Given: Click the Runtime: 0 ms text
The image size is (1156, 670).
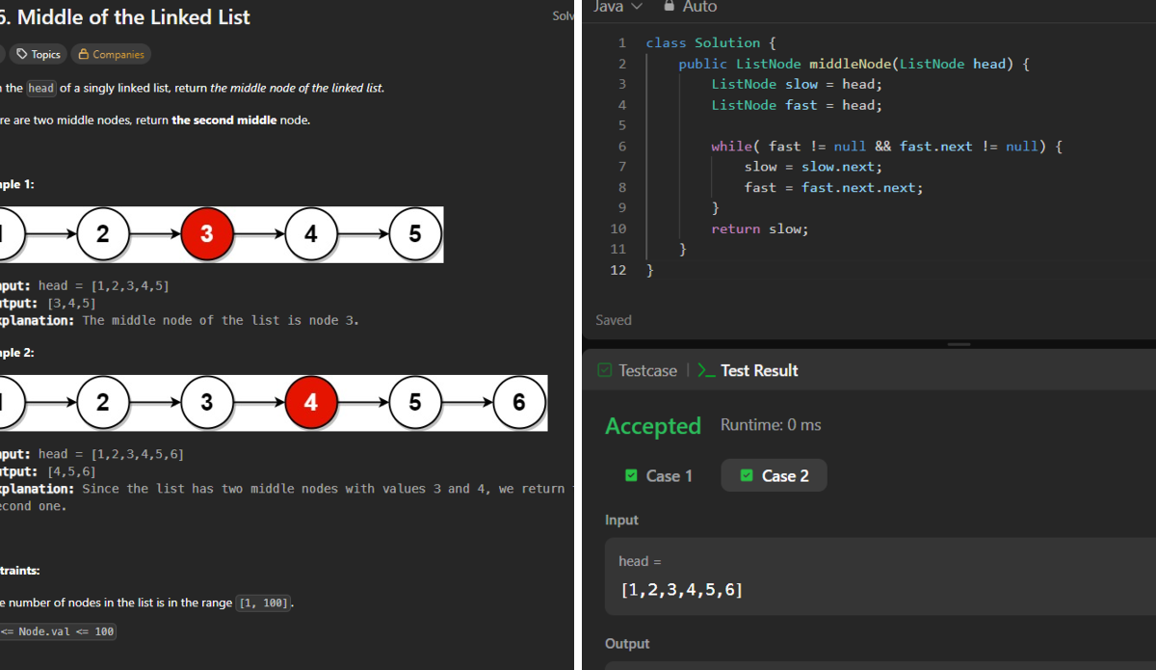Looking at the screenshot, I should click(771, 425).
